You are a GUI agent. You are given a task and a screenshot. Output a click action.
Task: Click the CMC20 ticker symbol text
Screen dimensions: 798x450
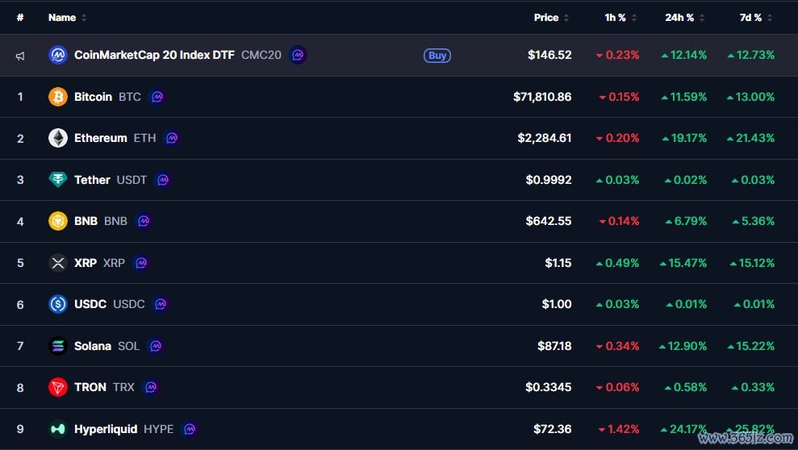261,55
